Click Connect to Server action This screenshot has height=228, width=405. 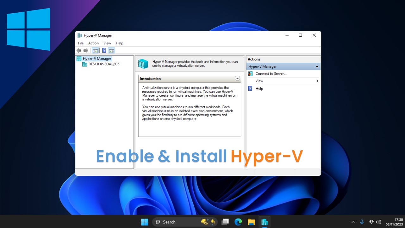pos(271,74)
